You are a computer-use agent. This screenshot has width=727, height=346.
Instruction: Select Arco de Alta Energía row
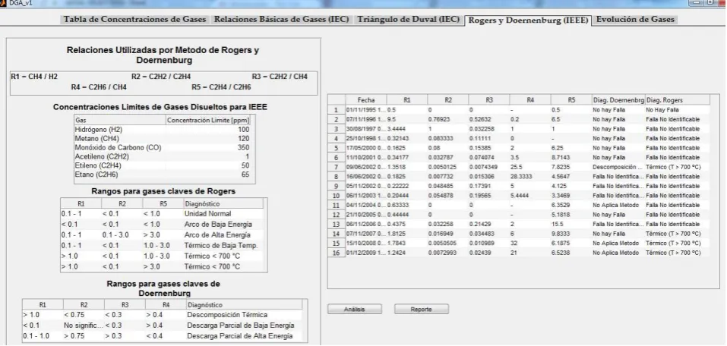tap(163, 234)
